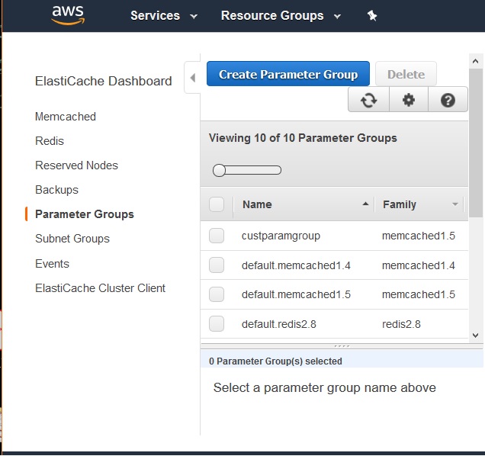Toggle the select-all header checkbox
Viewport: 485px width, 456px height.
tap(217, 204)
